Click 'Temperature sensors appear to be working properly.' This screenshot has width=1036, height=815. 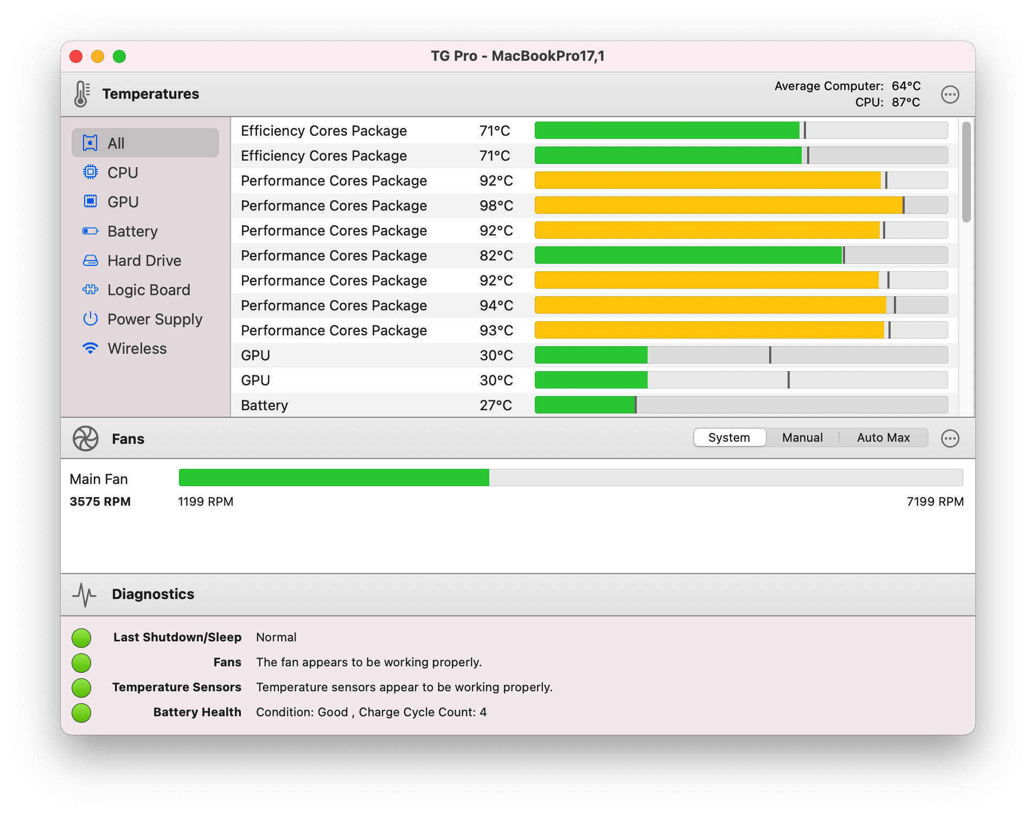coord(404,687)
